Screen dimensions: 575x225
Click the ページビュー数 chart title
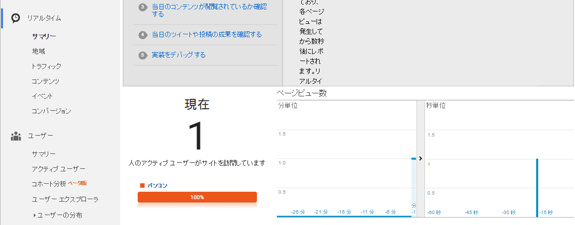pos(302,93)
